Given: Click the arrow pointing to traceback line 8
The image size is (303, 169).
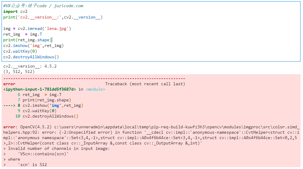Looking at the screenshot, I should (9, 105).
